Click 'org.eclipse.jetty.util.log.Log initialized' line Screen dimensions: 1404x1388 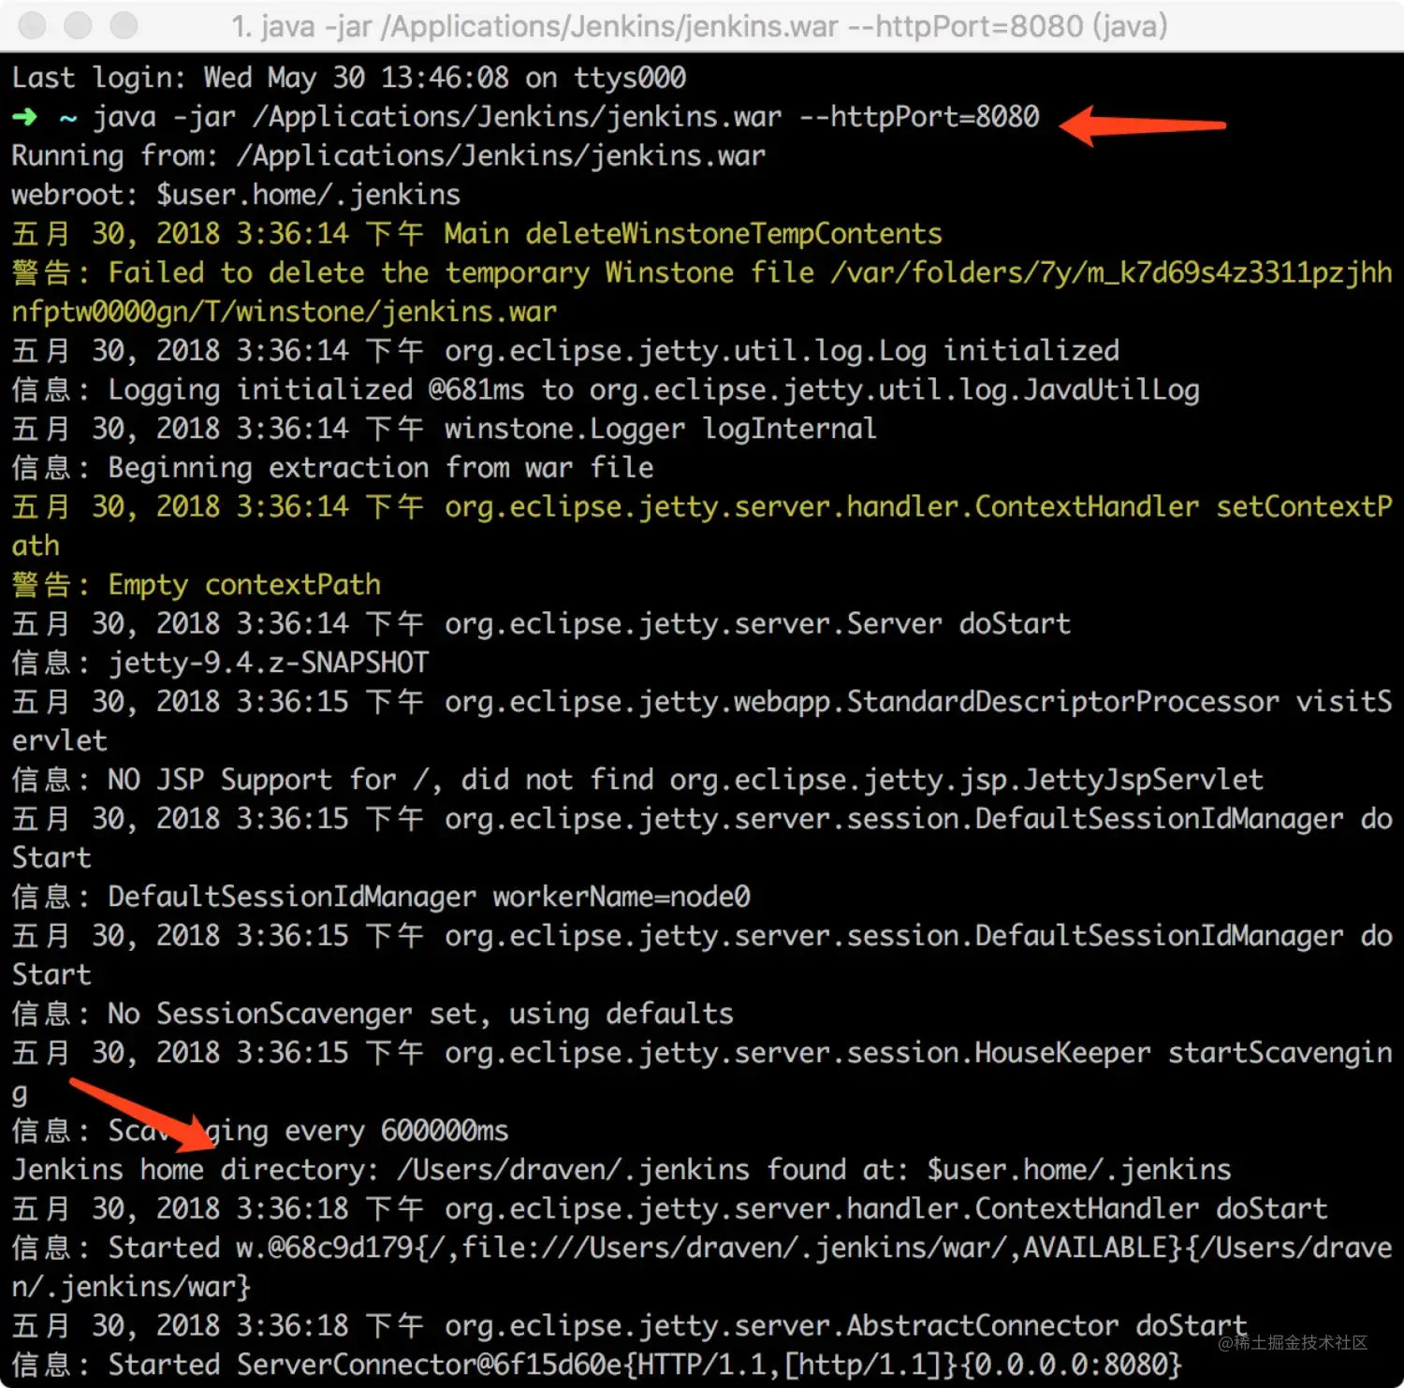tap(565, 351)
